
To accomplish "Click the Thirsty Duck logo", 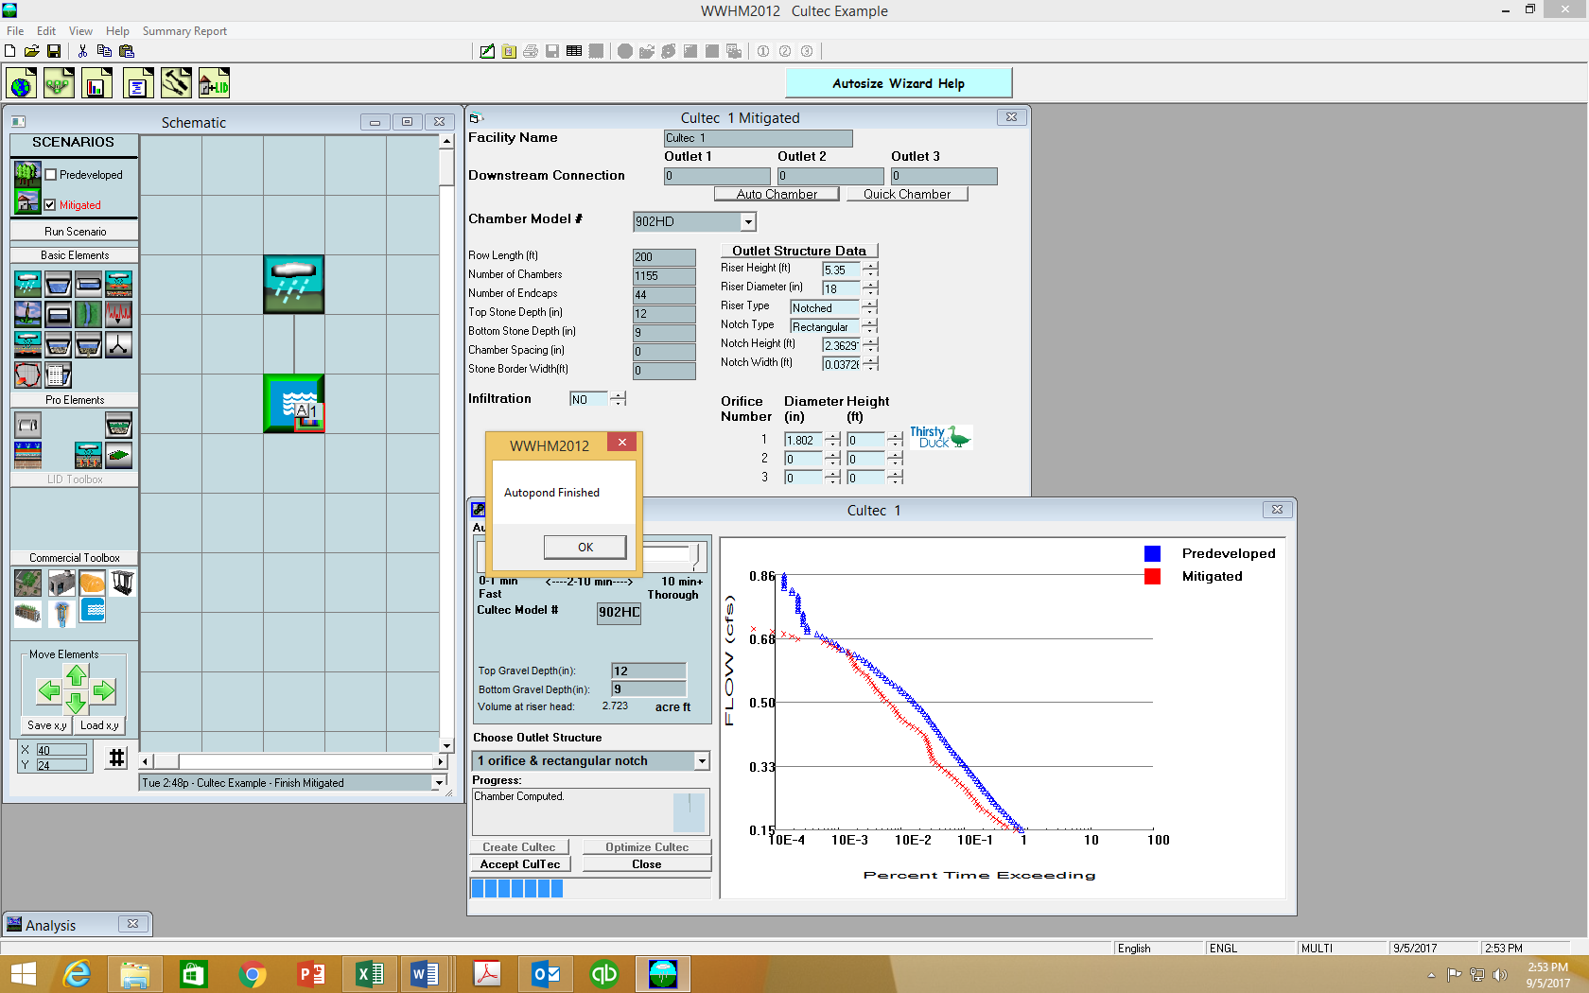I will (x=940, y=437).
